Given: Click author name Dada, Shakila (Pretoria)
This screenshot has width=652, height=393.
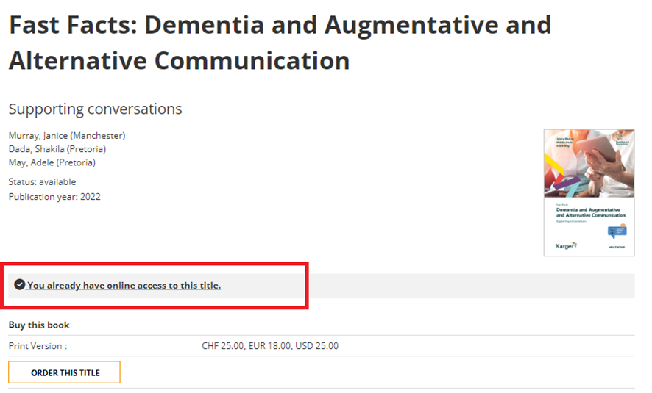Looking at the screenshot, I should 57,149.
